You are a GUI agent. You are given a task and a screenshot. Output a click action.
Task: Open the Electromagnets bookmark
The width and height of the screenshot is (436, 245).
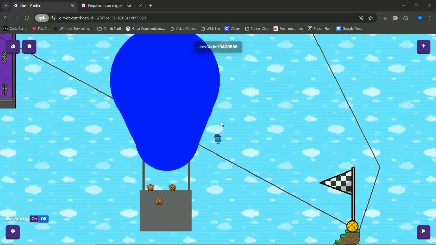[x=288, y=29]
